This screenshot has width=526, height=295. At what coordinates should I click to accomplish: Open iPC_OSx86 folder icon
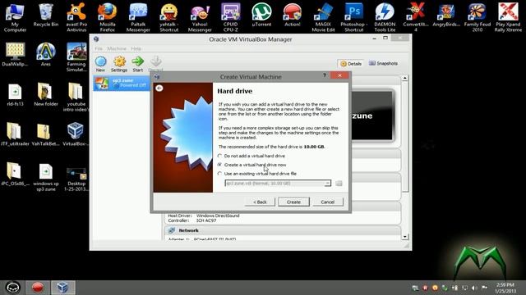pyautogui.click(x=15, y=175)
